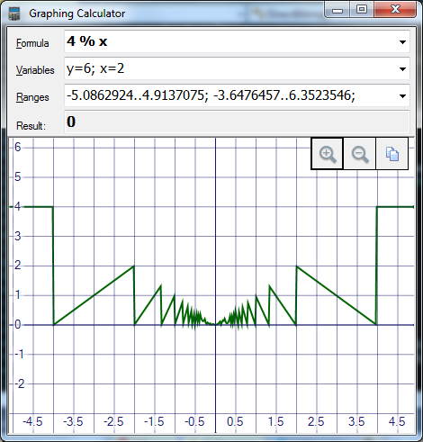This screenshot has width=423, height=442.
Task: Click the y-axis label -2
Action: tap(19, 383)
